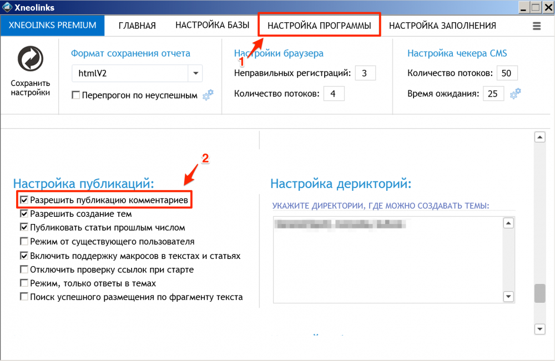Screen dimensions: 555x361
Task: Click the Формат сохранения отчета heading
Action: tap(130, 53)
